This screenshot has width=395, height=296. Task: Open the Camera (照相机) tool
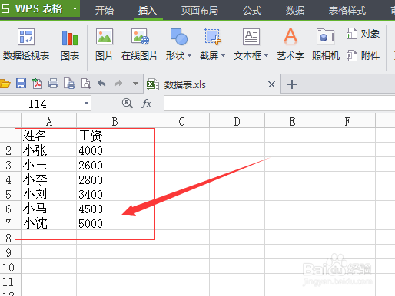[326, 44]
